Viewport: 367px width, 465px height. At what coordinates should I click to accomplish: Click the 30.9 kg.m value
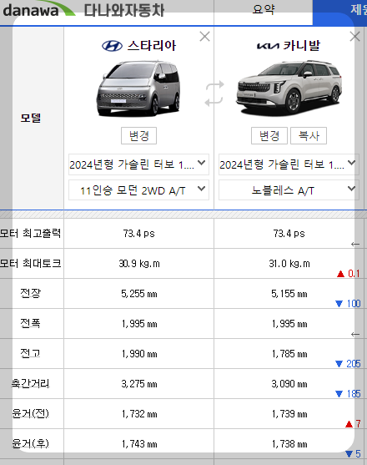tap(139, 264)
